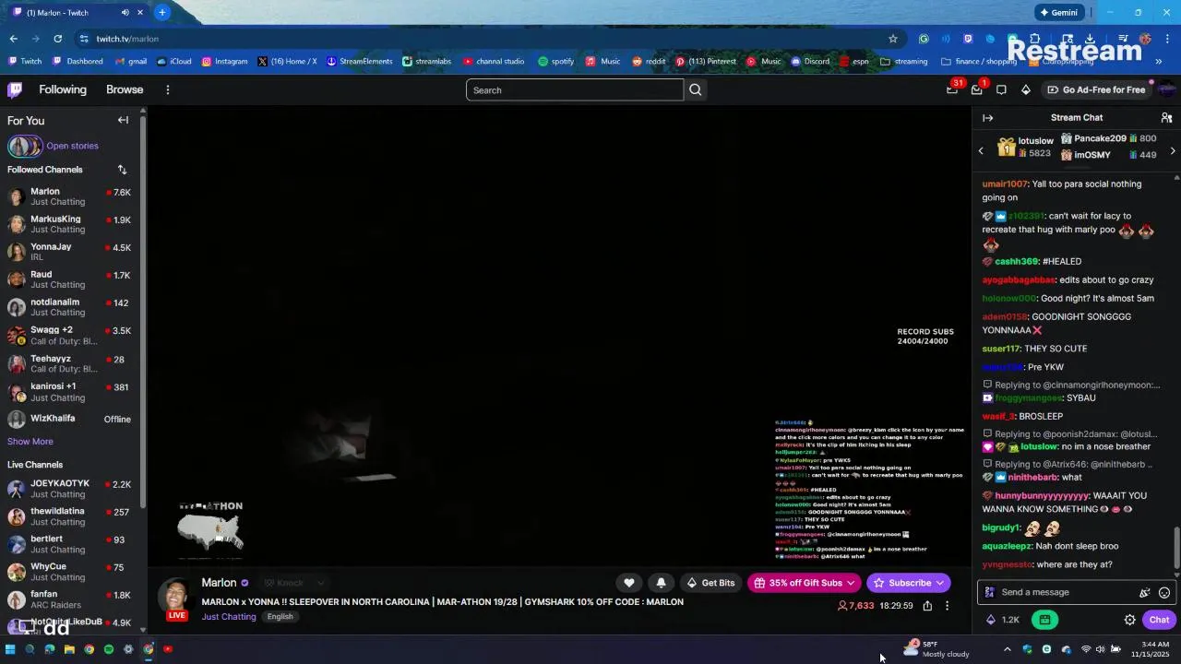Expand Show More followed channels
Screen dimensions: 1181x664
click(30, 442)
